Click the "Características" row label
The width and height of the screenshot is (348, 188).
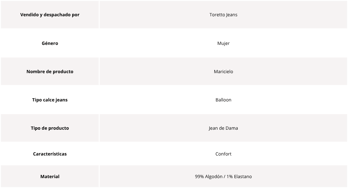tap(50, 154)
